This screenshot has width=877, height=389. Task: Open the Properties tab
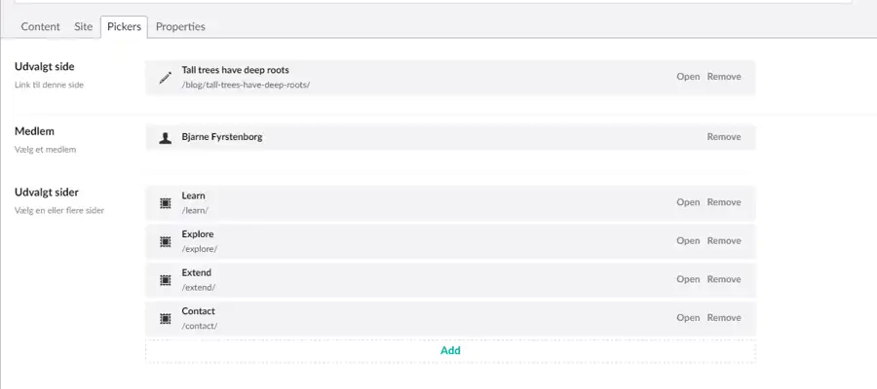[x=180, y=27]
